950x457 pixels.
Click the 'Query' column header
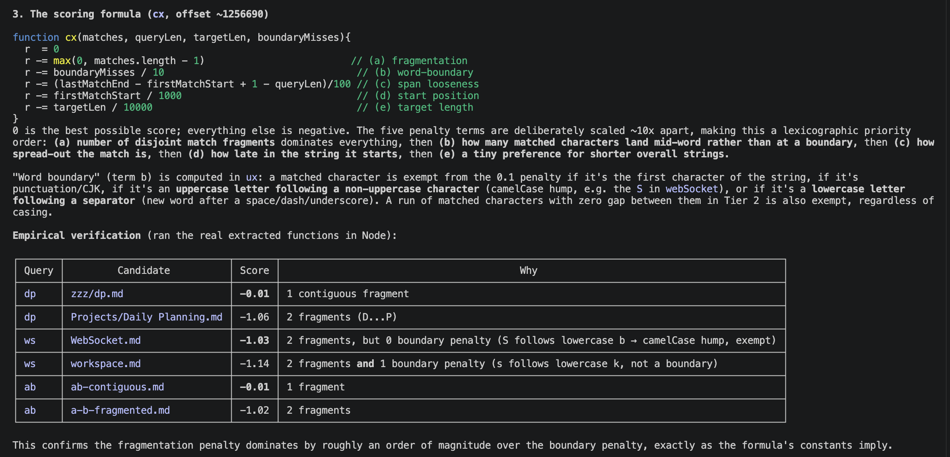(39, 271)
